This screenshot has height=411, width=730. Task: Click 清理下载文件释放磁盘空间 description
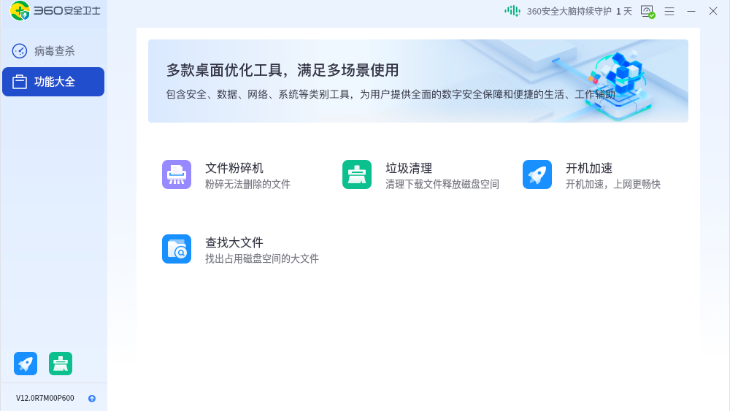point(442,184)
